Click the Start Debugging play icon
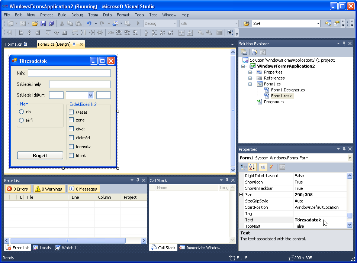The width and height of the screenshot is (357, 263). click(x=138, y=23)
